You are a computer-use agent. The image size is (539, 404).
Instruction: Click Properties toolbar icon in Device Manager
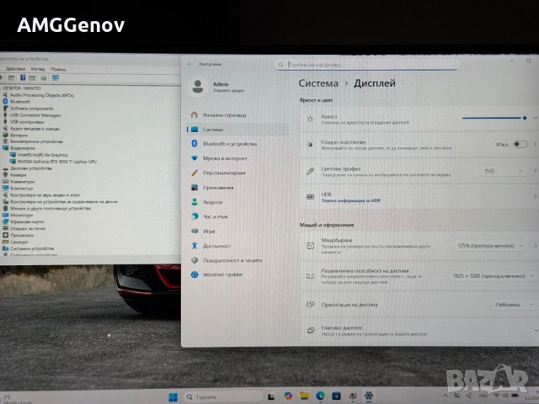11,78
